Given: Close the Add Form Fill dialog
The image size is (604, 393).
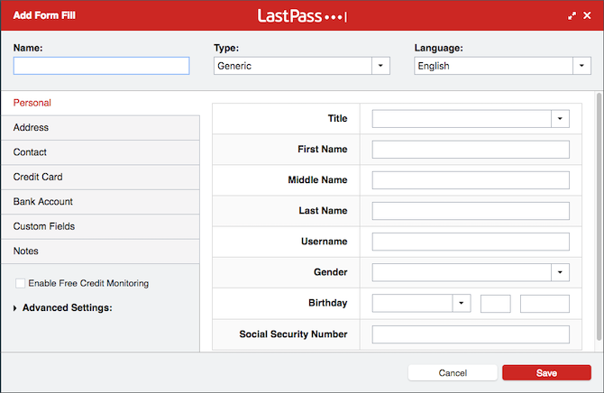Looking at the screenshot, I should point(587,15).
